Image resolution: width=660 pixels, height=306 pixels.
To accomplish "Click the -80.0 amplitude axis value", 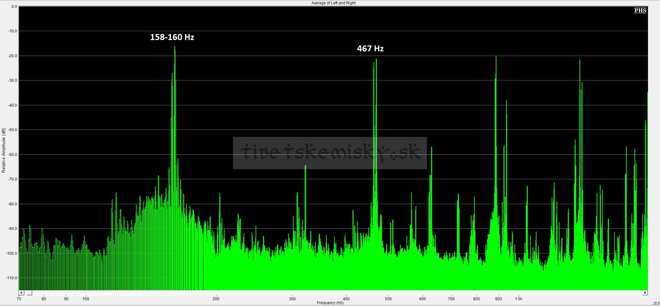I will pos(12,204).
